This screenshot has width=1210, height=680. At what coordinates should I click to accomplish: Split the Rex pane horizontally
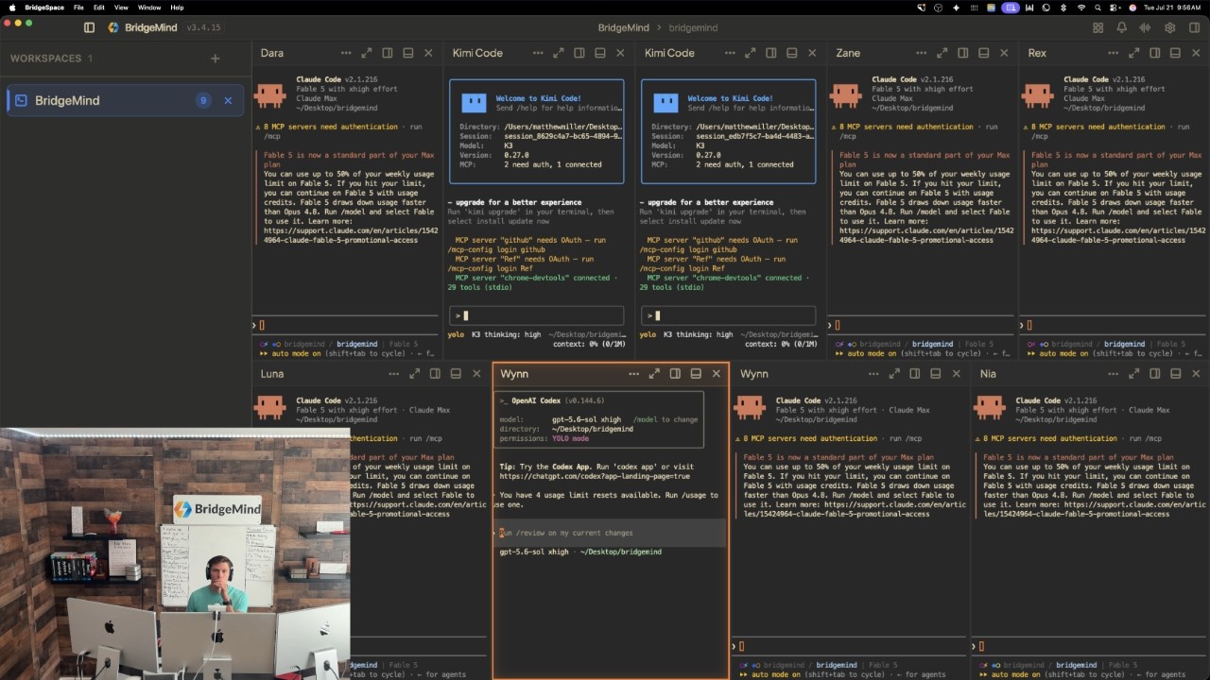click(x=1176, y=53)
